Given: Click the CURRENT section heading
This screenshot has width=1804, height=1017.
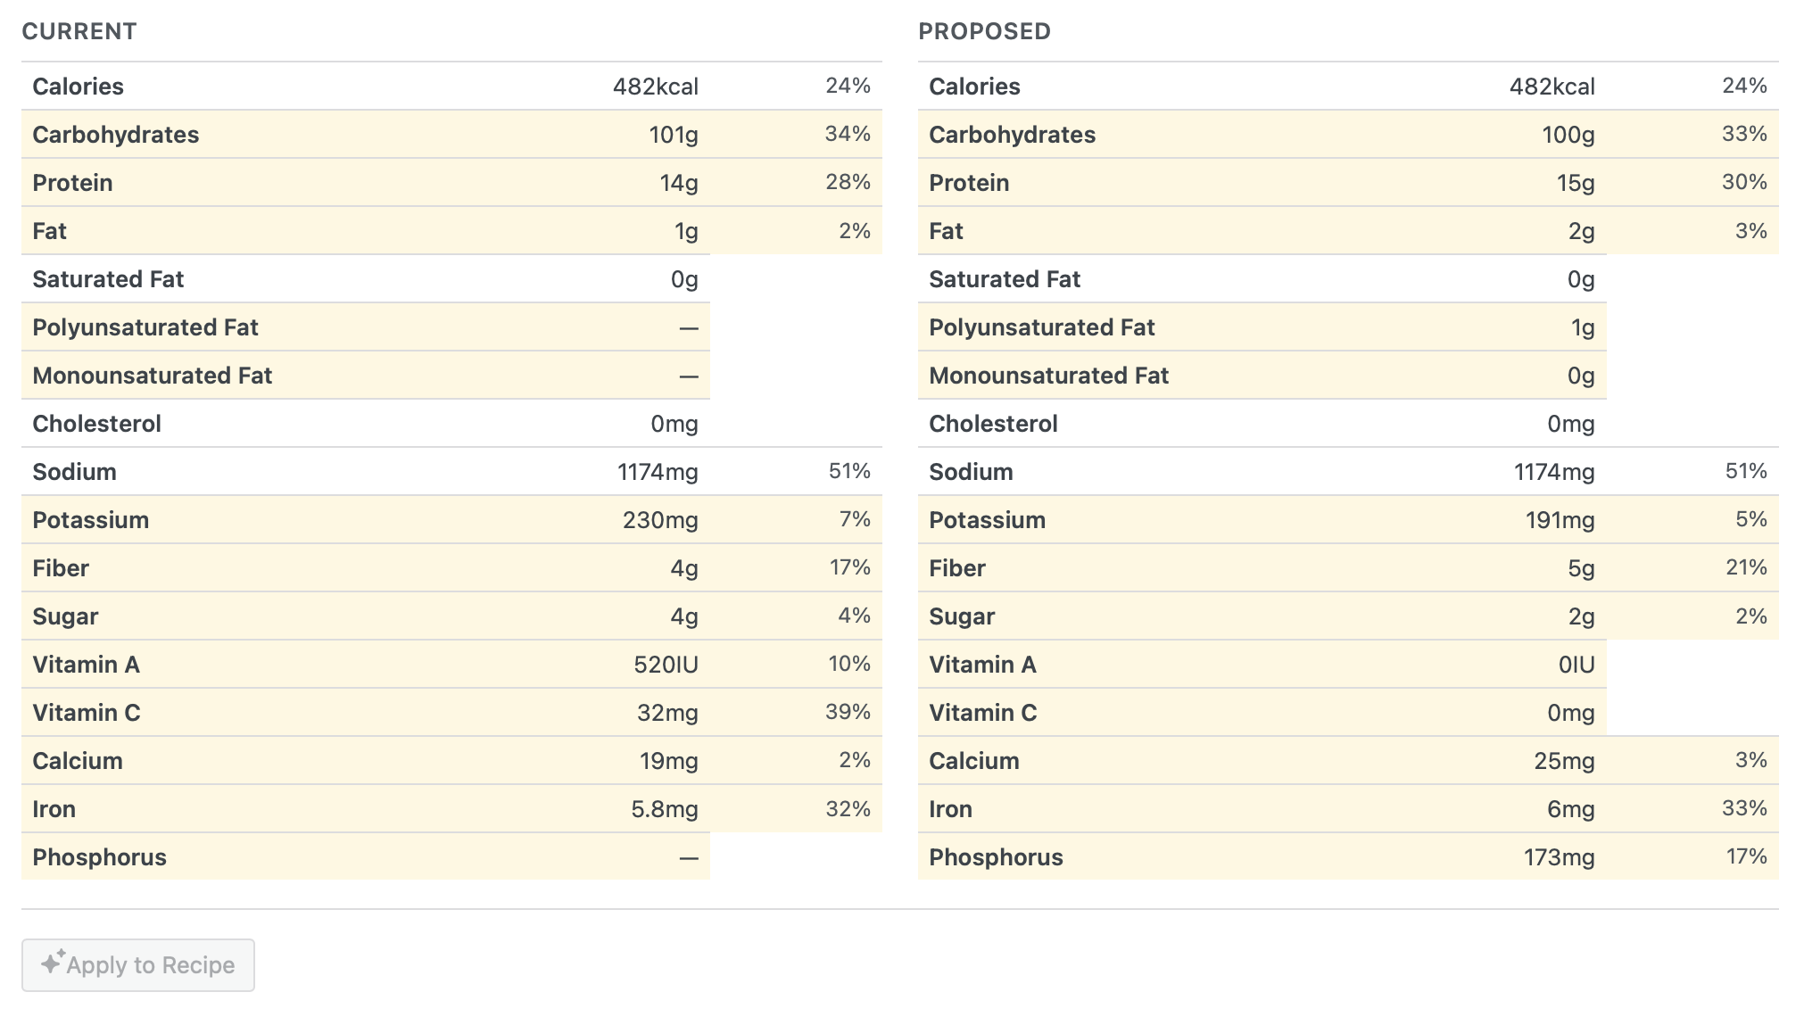Looking at the screenshot, I should [x=79, y=31].
